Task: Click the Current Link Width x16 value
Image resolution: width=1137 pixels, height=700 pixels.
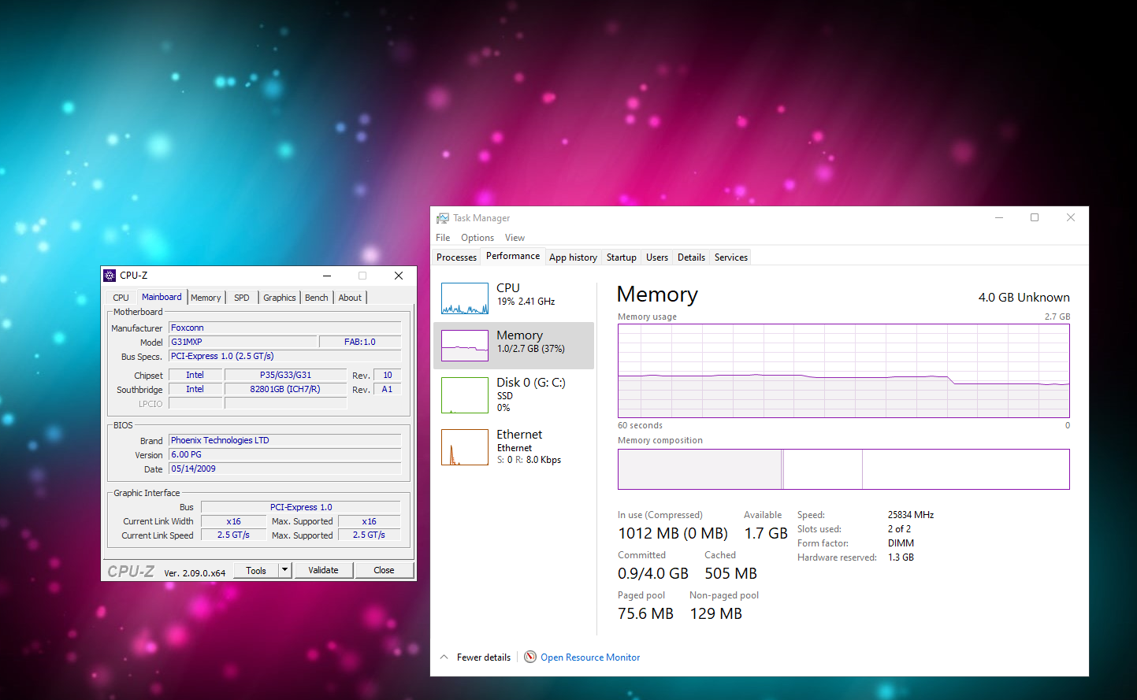Action: tap(233, 521)
